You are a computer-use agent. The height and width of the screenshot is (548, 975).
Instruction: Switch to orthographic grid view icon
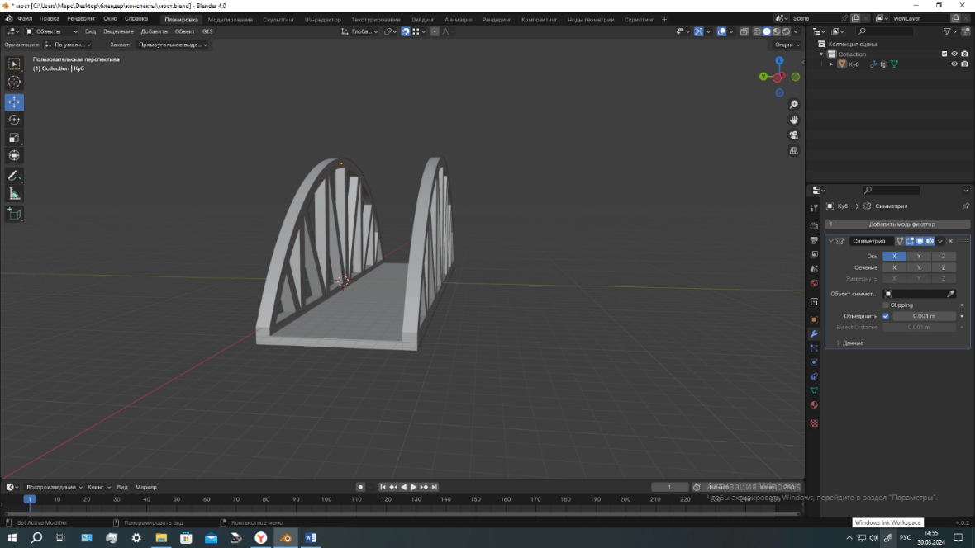pos(793,151)
